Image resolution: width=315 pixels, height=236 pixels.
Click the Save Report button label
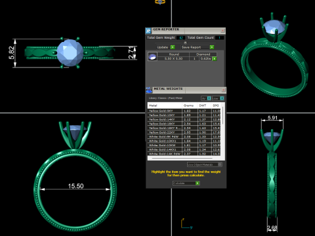(x=191, y=47)
